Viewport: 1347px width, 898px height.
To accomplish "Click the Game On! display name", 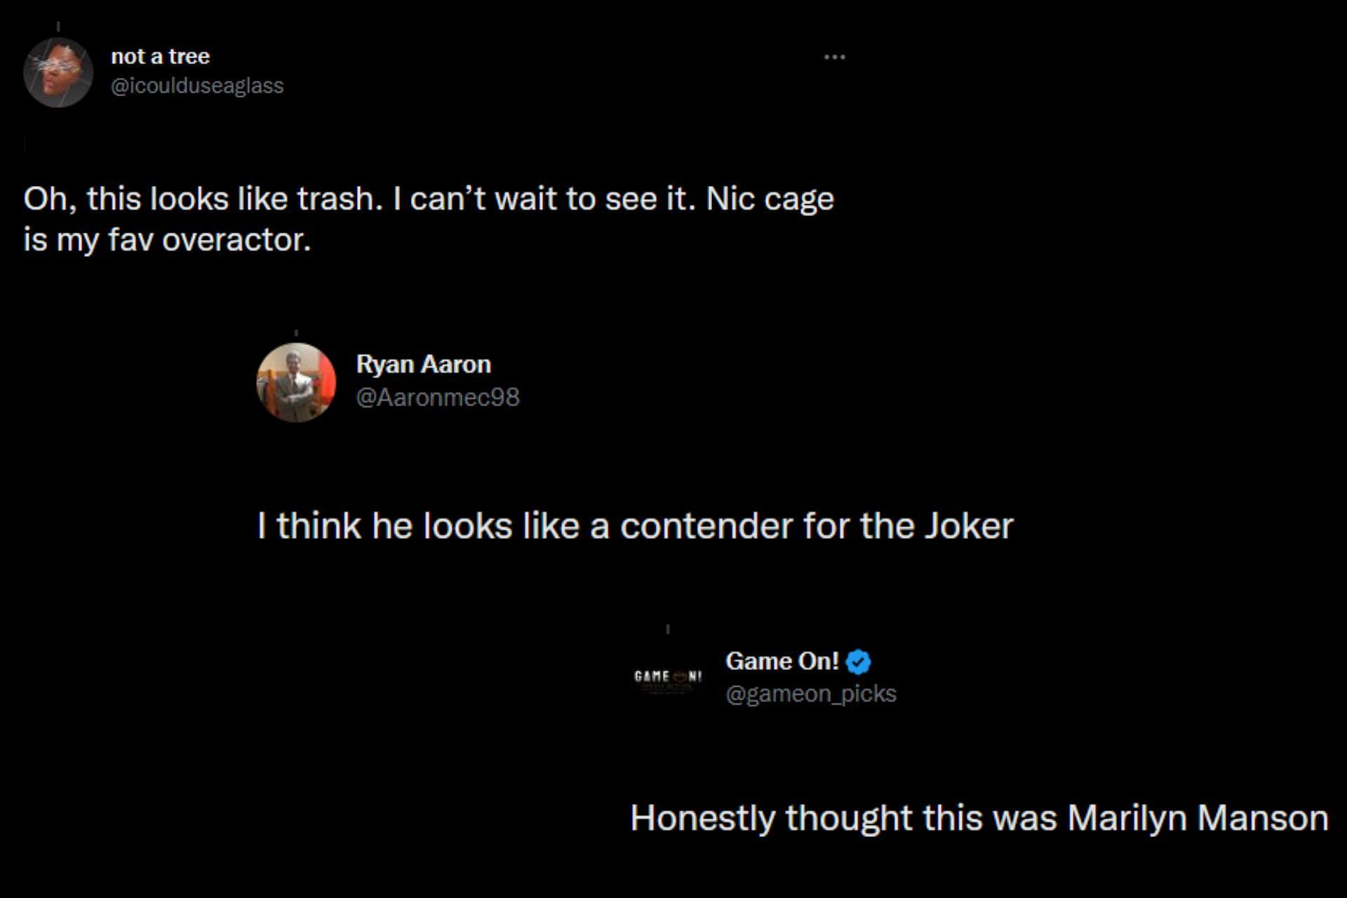I will 782,661.
